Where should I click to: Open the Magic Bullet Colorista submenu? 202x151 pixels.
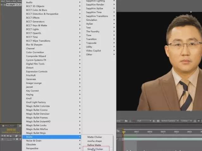click(x=52, y=106)
